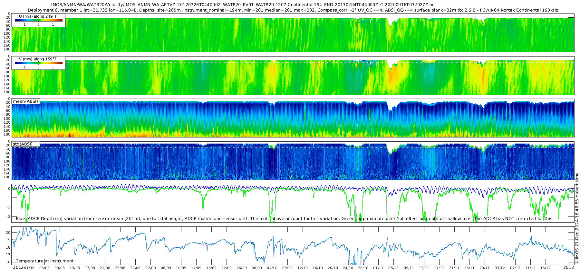Click the Temperature at instrument label
The height and width of the screenshot is (273, 580).
[x=45, y=261]
